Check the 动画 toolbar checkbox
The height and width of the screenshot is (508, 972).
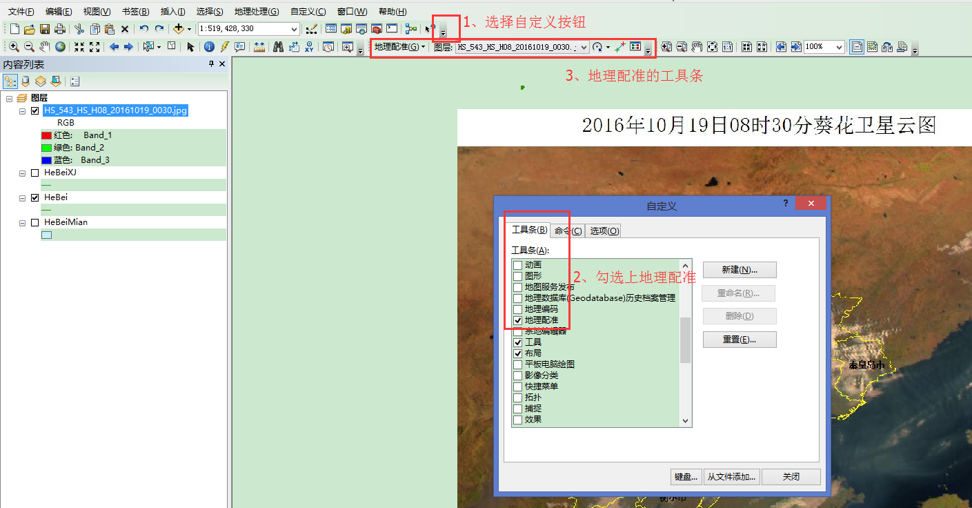518,265
